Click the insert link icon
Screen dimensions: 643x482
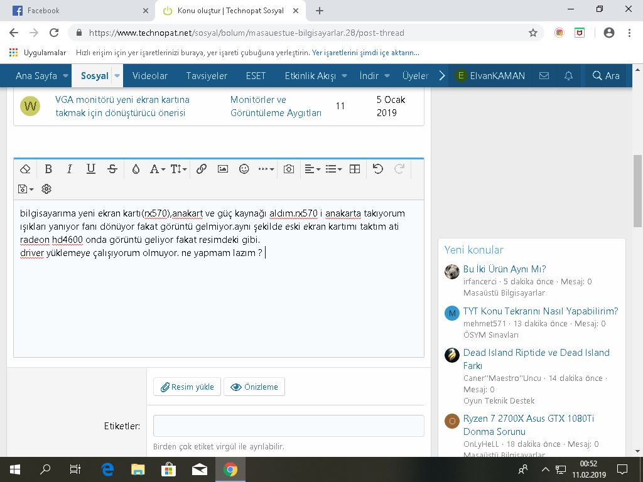[x=202, y=169]
